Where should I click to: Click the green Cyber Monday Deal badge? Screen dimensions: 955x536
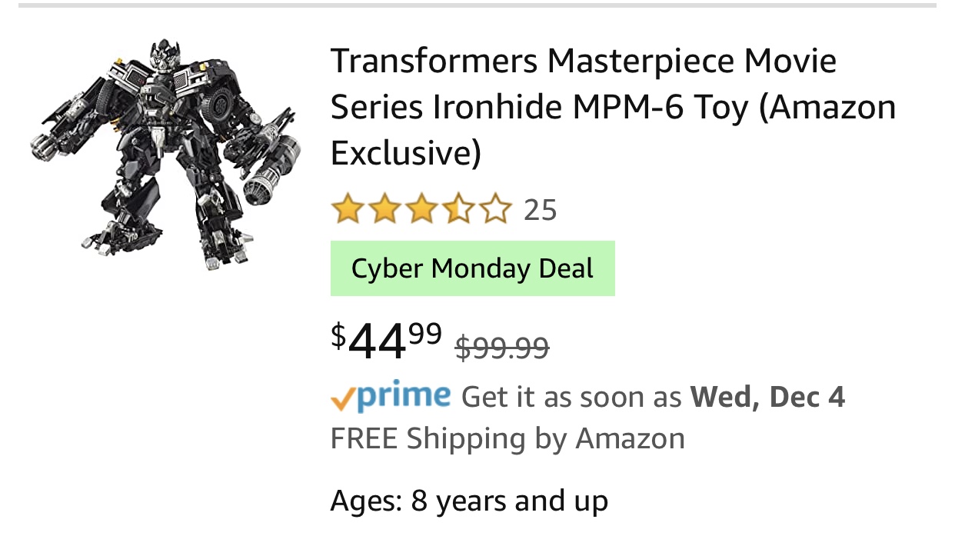(472, 268)
